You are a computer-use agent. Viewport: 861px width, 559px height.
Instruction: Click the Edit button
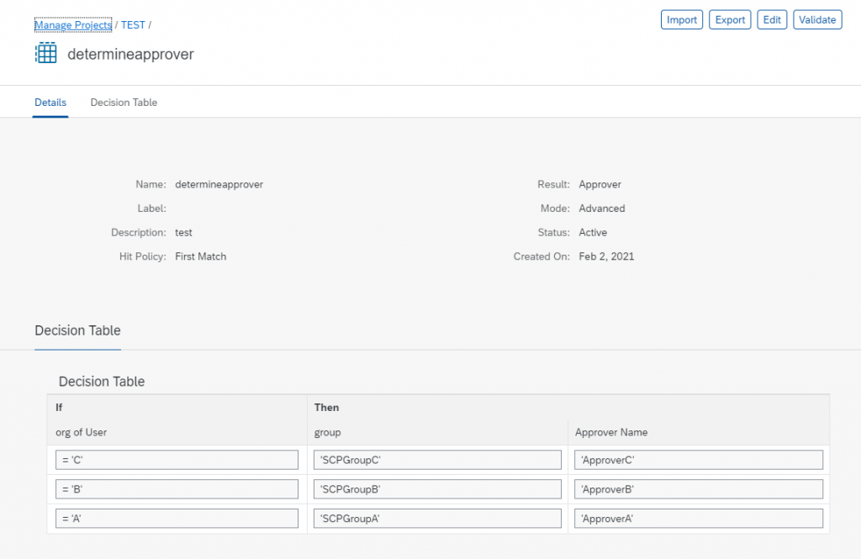[772, 20]
